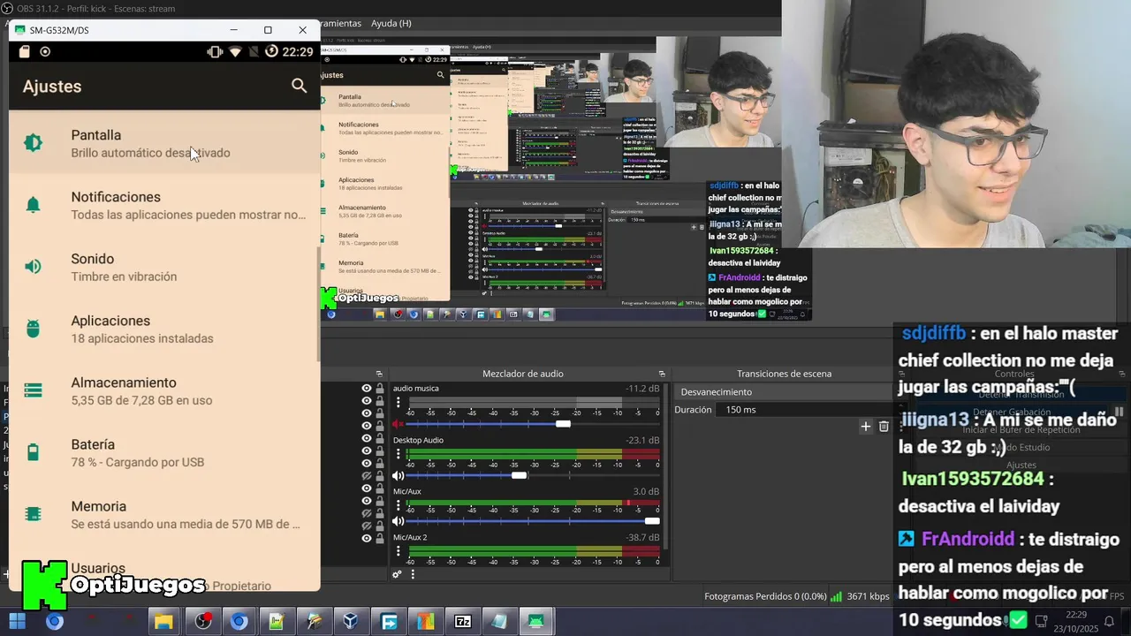Open Memoria settings entry

pyautogui.click(x=164, y=514)
